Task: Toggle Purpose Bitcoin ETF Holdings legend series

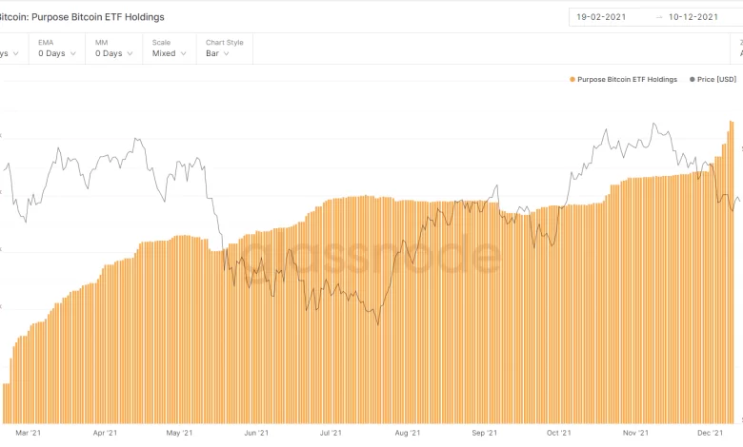Action: pyautogui.click(x=627, y=80)
